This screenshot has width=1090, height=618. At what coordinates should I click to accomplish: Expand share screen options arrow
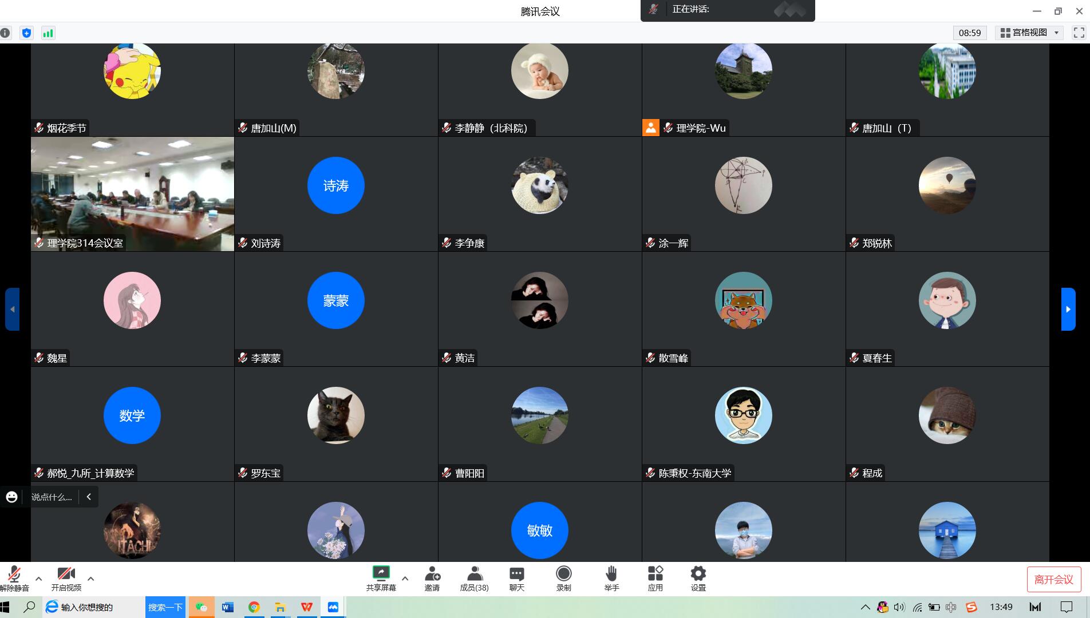(405, 579)
